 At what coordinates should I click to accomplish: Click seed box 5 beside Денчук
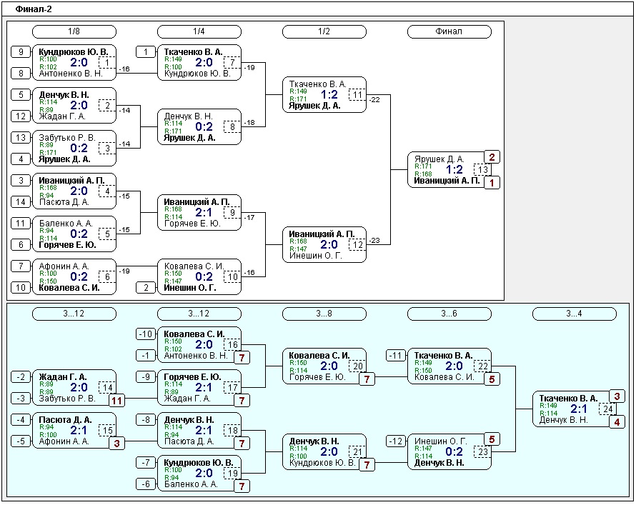point(21,95)
